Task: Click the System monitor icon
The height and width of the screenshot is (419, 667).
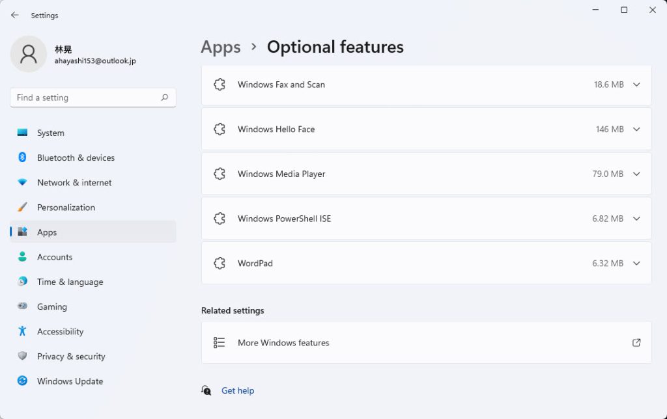Action: pos(23,133)
